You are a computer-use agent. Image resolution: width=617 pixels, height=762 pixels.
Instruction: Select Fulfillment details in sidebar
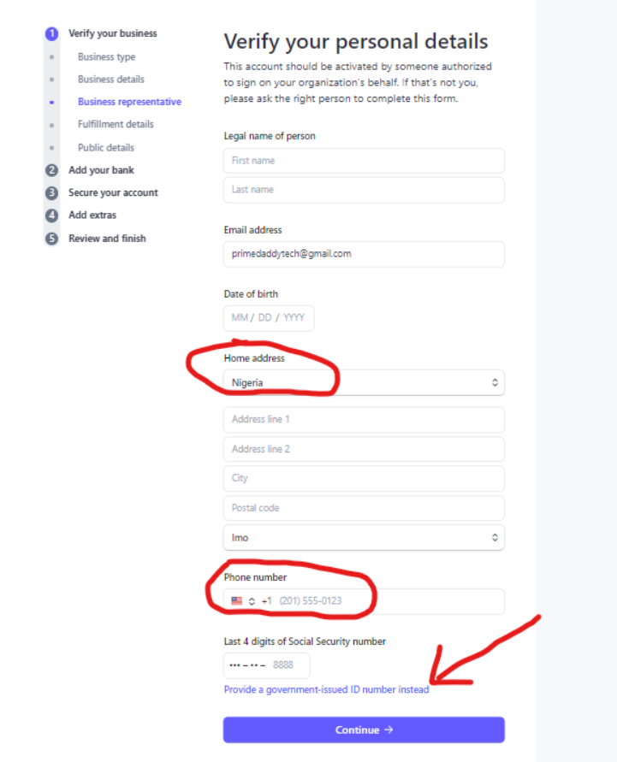click(x=116, y=124)
